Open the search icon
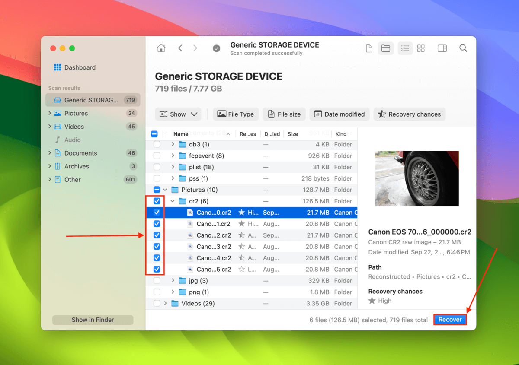Viewport: 519px width, 365px height. pyautogui.click(x=463, y=48)
